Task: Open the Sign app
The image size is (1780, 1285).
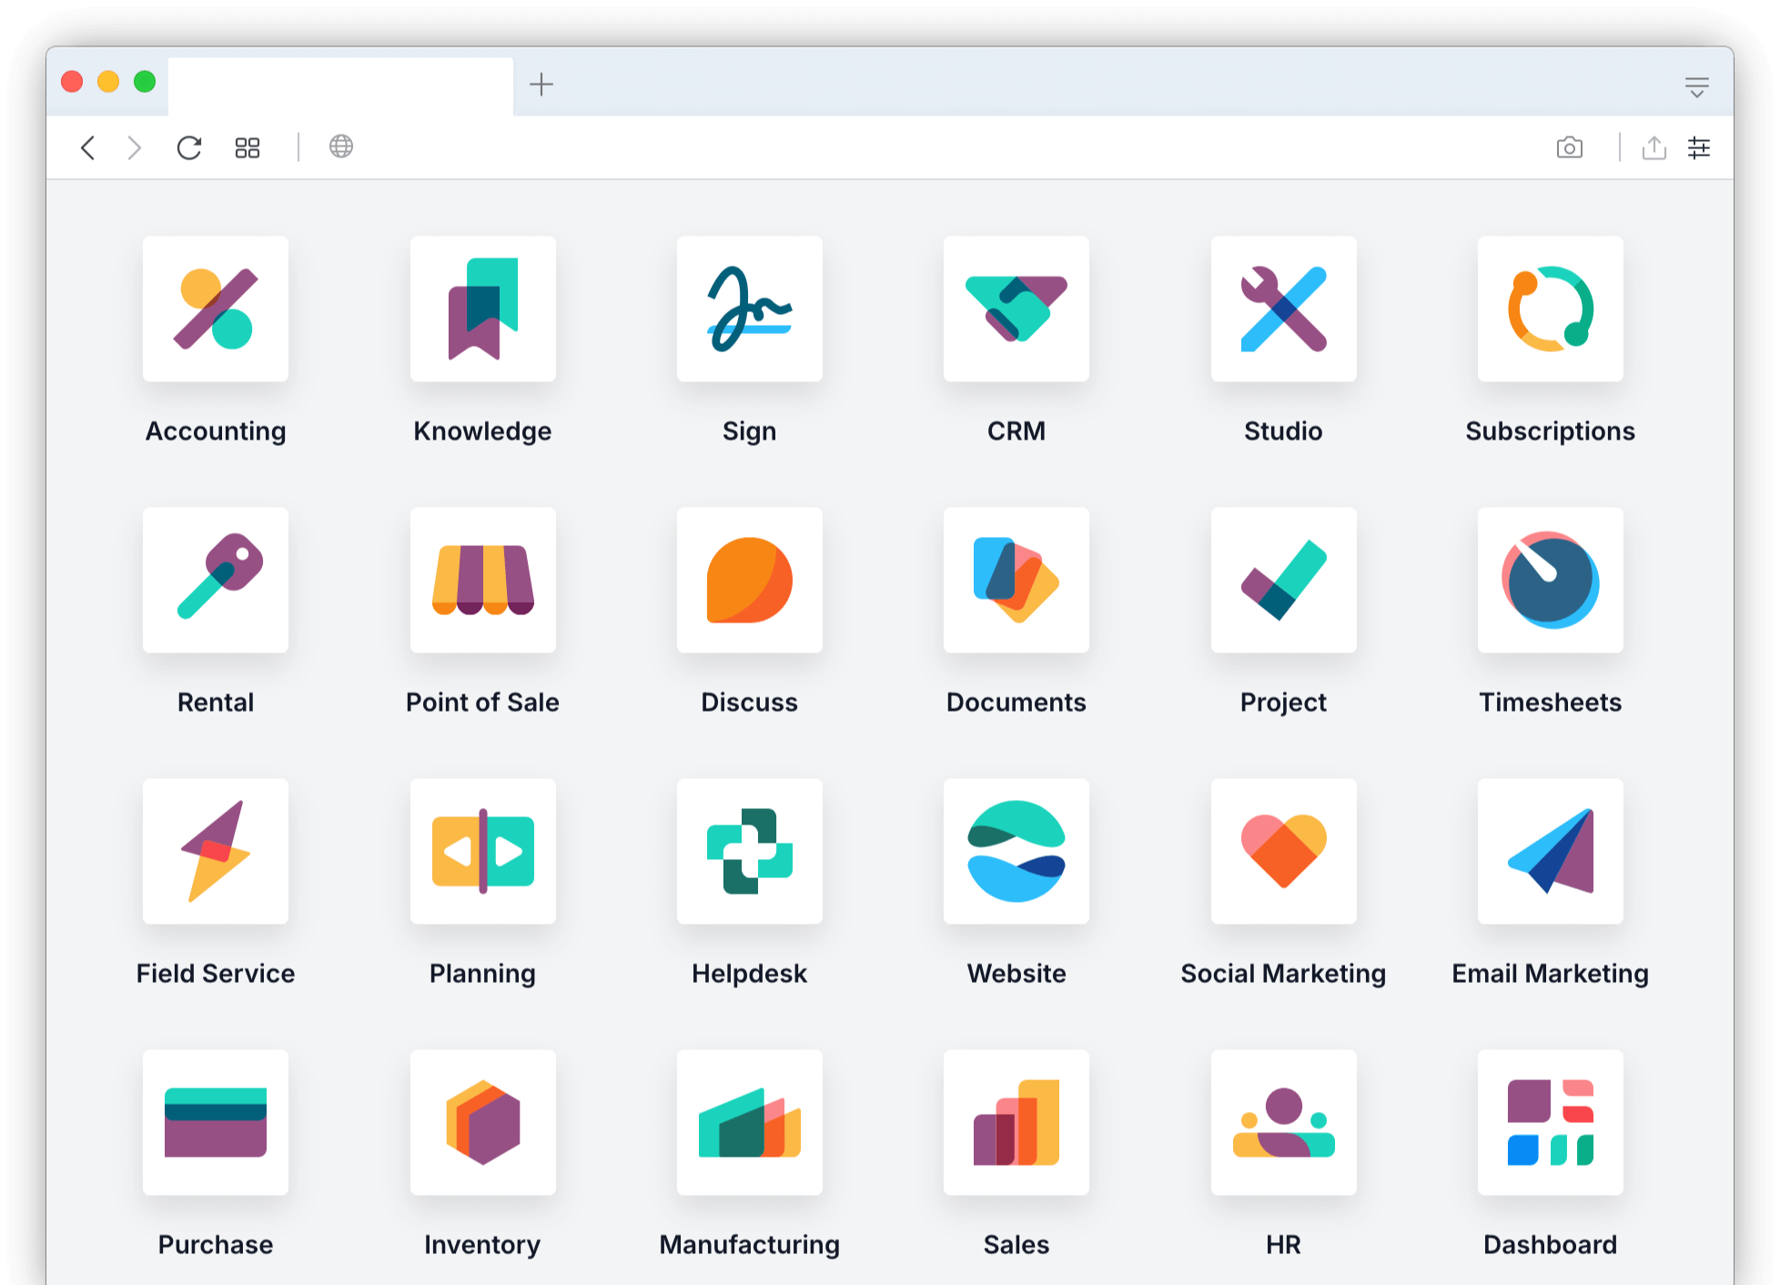Action: tap(749, 309)
